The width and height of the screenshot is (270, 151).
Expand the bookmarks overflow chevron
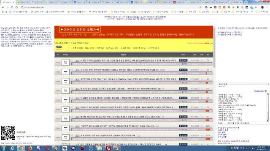(252, 12)
